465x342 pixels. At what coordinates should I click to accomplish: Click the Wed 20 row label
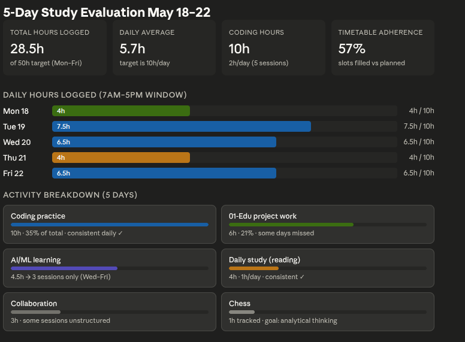point(17,143)
